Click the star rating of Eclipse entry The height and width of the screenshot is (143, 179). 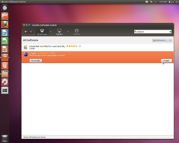pos(43,53)
